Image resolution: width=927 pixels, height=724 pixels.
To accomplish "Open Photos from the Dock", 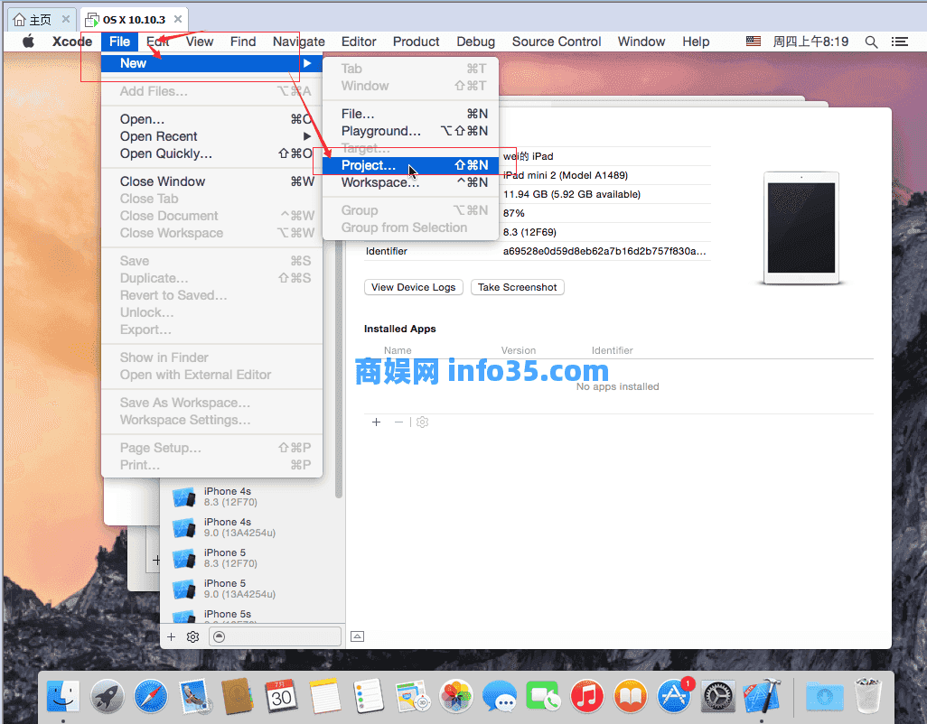I will click(455, 696).
